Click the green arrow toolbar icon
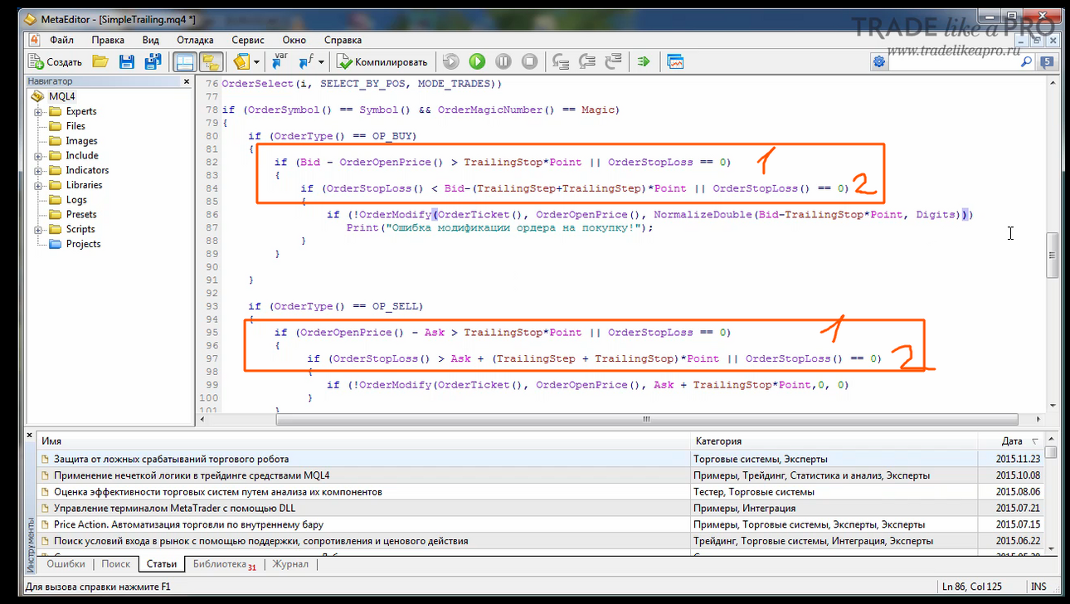The image size is (1070, 604). click(x=644, y=61)
